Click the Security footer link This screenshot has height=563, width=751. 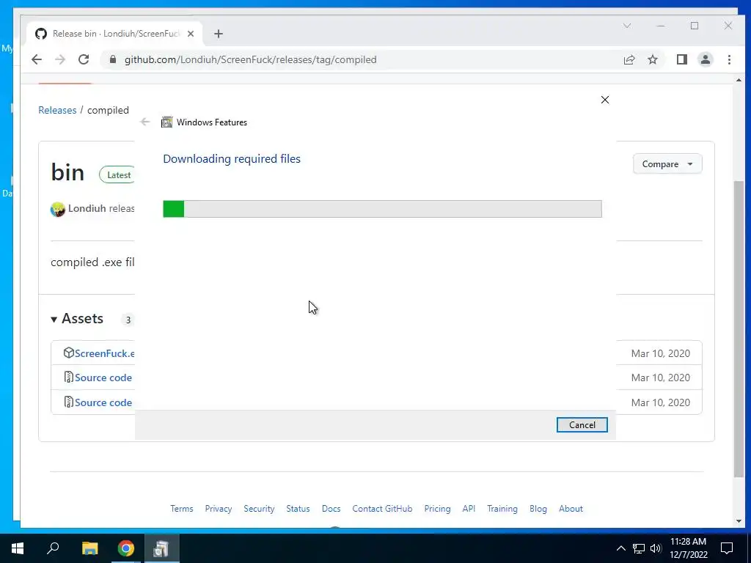[x=259, y=509]
